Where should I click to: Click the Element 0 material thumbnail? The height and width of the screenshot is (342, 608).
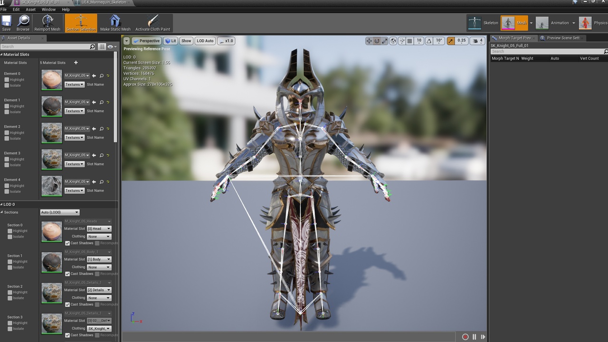[x=52, y=80]
